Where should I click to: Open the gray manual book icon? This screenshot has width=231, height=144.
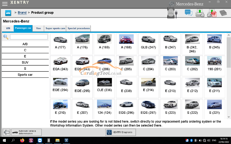(223, 13)
